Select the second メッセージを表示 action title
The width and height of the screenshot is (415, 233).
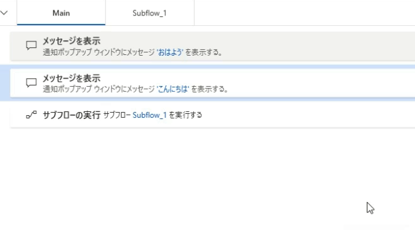(x=71, y=78)
